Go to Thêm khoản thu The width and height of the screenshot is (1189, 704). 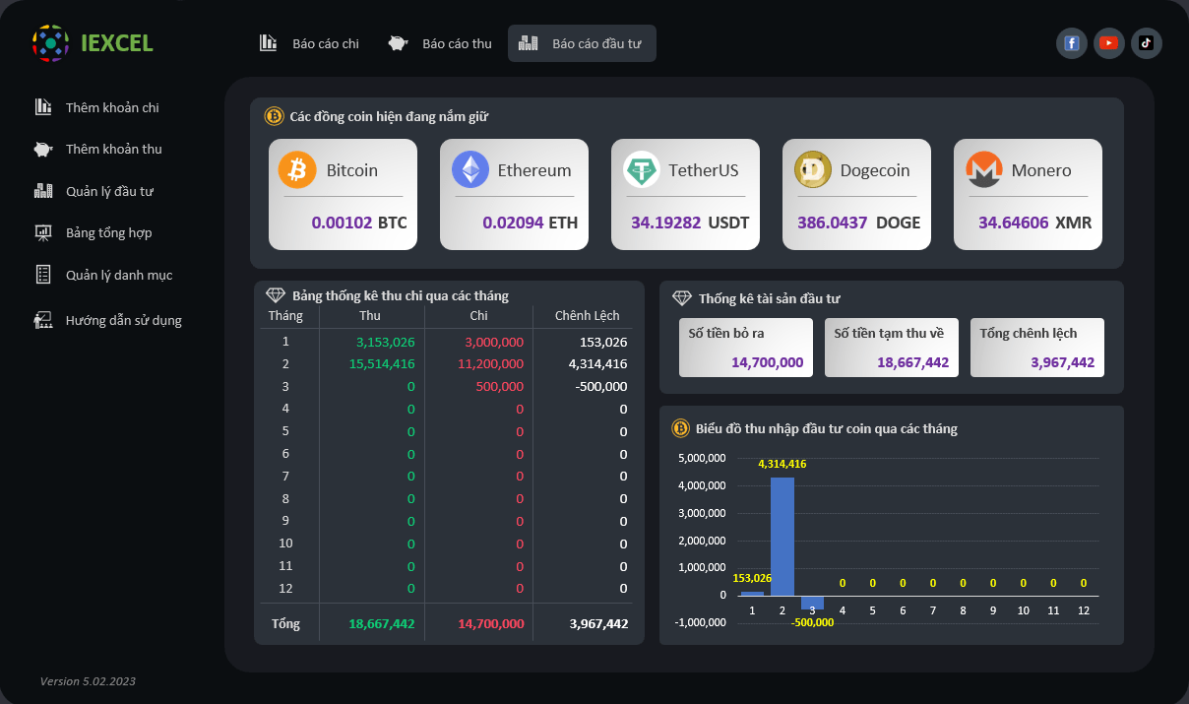(x=113, y=150)
